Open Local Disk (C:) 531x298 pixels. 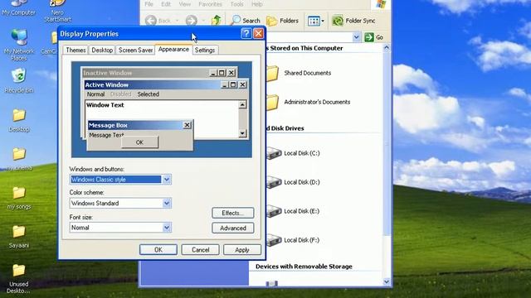(x=293, y=153)
